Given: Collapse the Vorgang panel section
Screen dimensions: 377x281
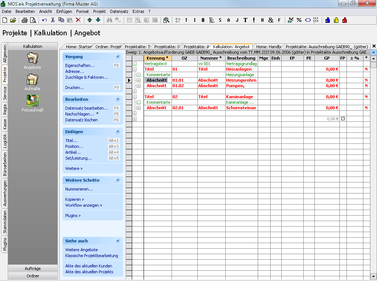Looking at the screenshot, I should [117, 57].
